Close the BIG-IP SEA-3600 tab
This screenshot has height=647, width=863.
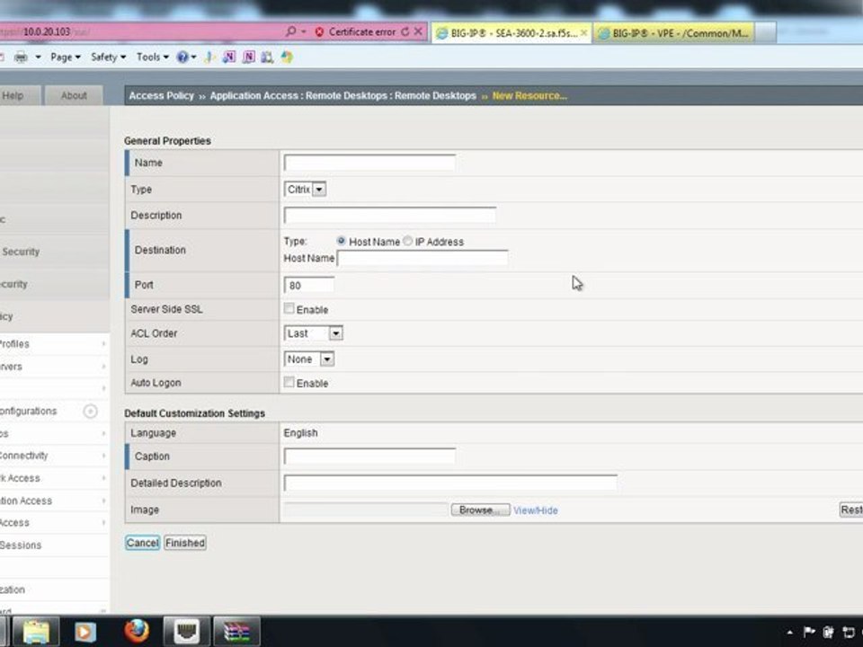click(x=583, y=33)
